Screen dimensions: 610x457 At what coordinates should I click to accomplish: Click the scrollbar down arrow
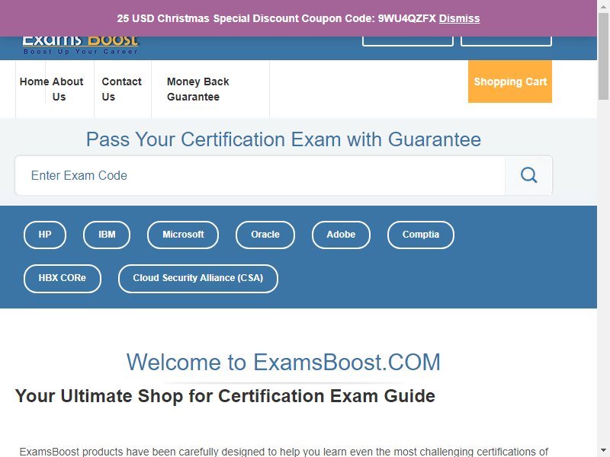click(603, 451)
